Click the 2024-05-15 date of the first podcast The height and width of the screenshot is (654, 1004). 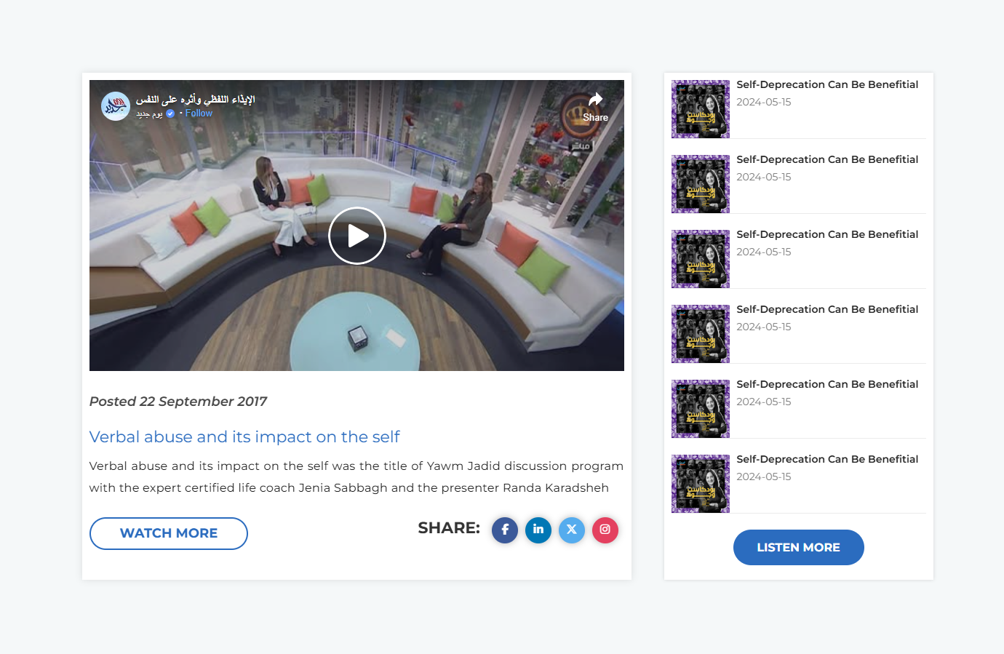pyautogui.click(x=764, y=103)
